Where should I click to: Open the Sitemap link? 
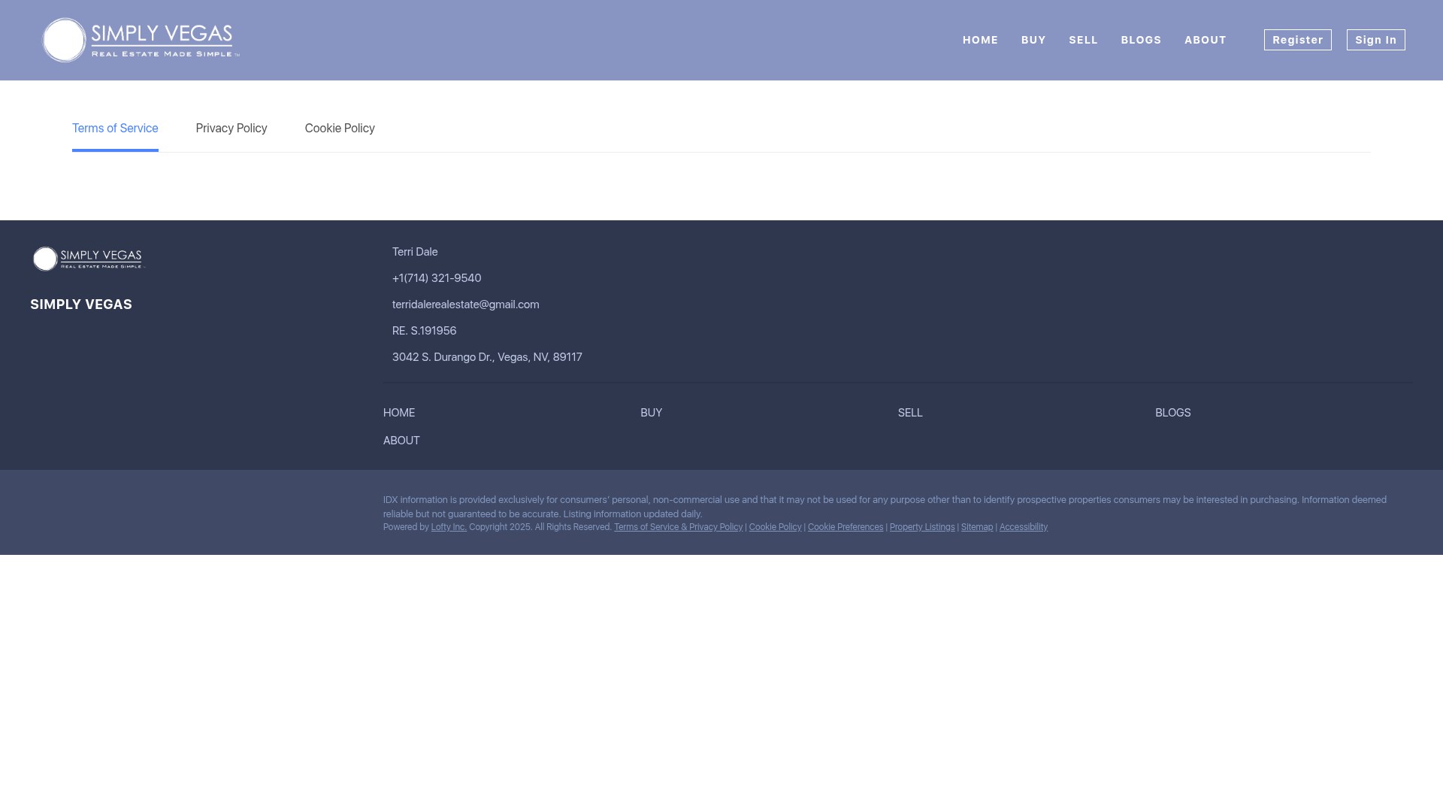[977, 527]
